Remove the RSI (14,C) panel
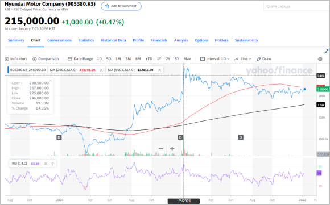The image size is (330, 205). coord(46,164)
